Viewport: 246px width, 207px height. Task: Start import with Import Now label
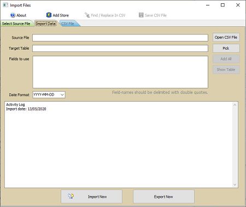(x=97, y=197)
